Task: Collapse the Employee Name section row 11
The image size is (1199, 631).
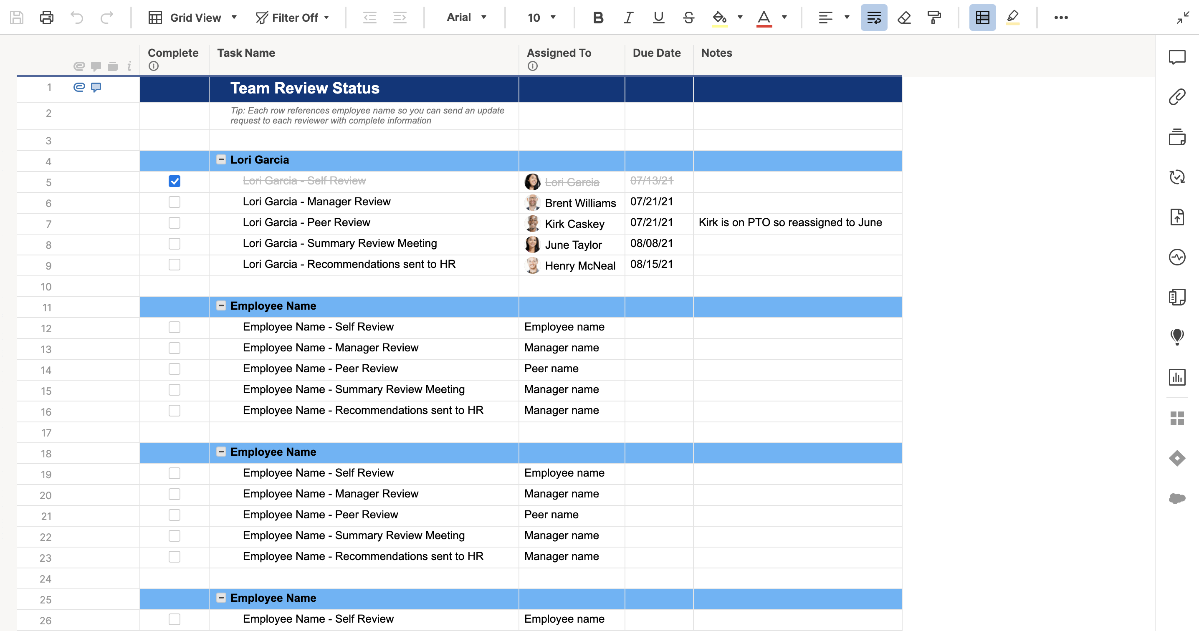Action: coord(220,306)
